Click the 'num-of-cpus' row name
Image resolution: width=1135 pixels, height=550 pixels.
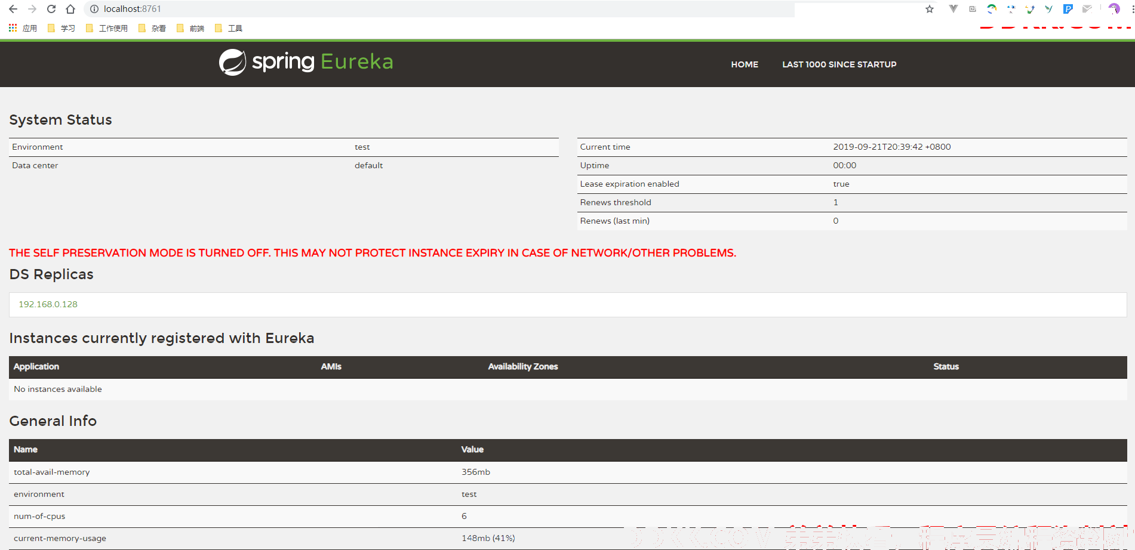point(39,516)
